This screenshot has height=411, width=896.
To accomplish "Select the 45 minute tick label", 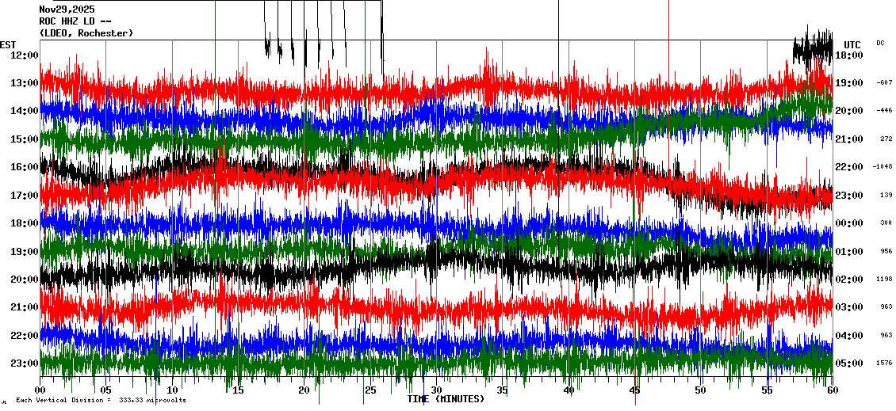I will (634, 390).
